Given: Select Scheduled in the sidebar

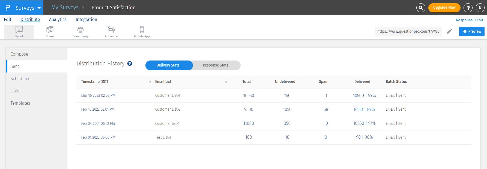Looking at the screenshot, I should click(x=20, y=79).
